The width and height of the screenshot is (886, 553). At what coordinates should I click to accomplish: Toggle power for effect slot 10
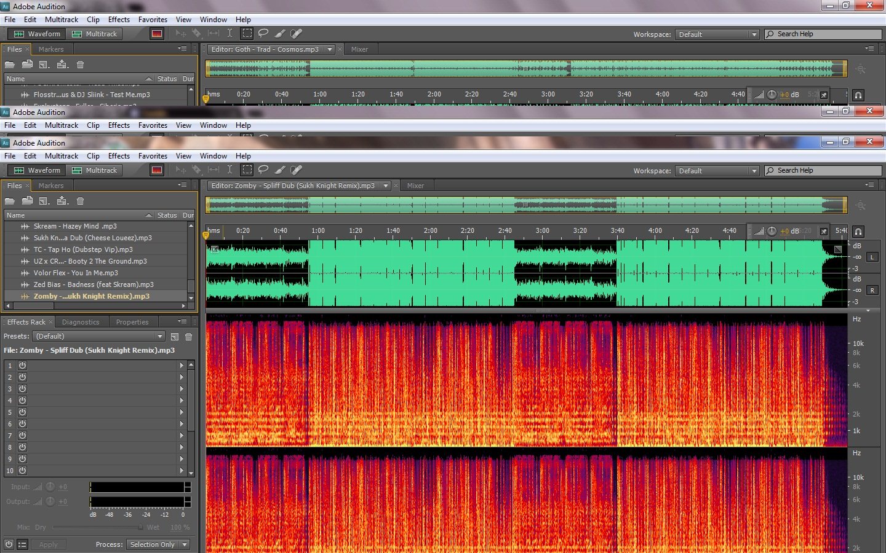pos(22,470)
